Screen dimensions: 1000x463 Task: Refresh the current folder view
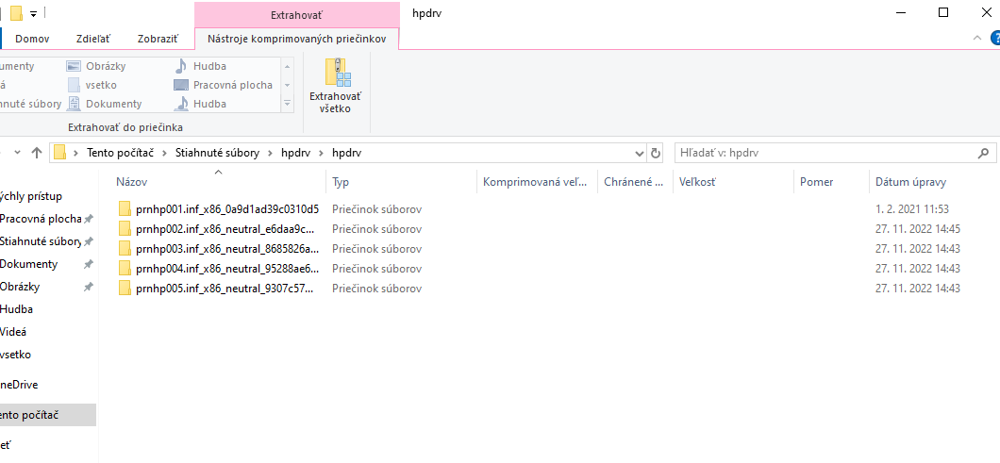pos(656,153)
